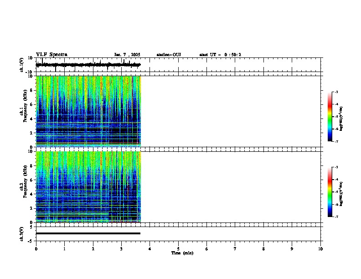Click the "Time (min)" axis label

tap(182, 253)
